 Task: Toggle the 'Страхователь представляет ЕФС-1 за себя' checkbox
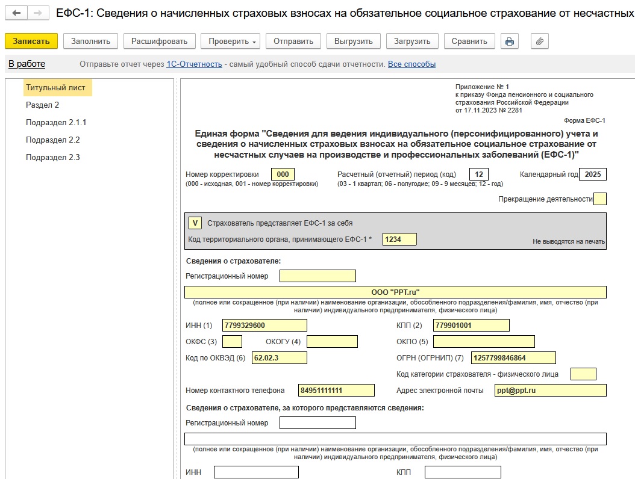[195, 223]
